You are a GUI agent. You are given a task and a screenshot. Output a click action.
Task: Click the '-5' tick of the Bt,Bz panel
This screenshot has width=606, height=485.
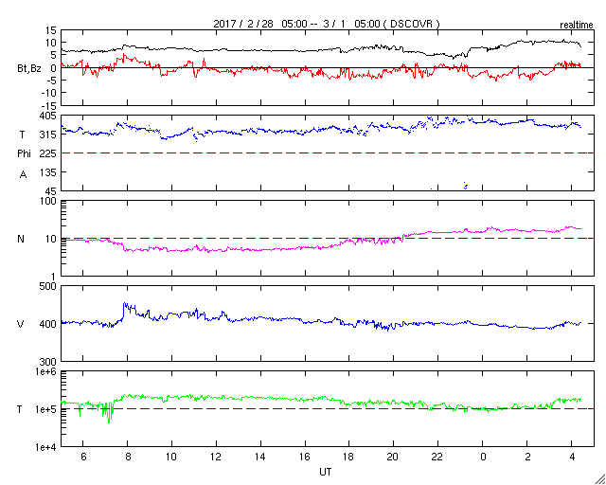[51, 81]
